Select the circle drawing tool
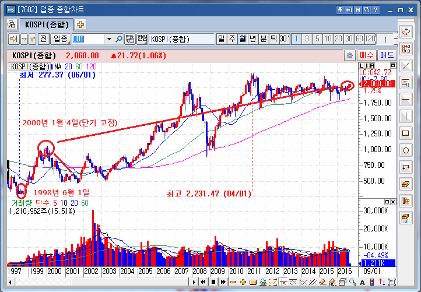 pos(406,150)
